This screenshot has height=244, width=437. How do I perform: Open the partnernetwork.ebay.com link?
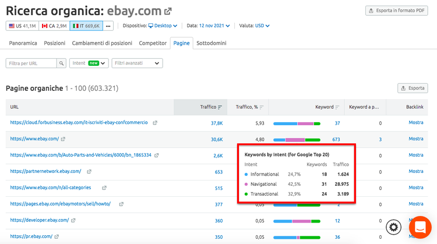pos(45,171)
